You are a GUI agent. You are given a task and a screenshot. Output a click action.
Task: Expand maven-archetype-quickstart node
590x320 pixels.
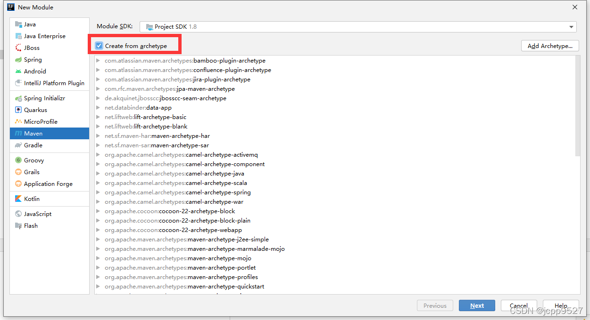pos(98,287)
